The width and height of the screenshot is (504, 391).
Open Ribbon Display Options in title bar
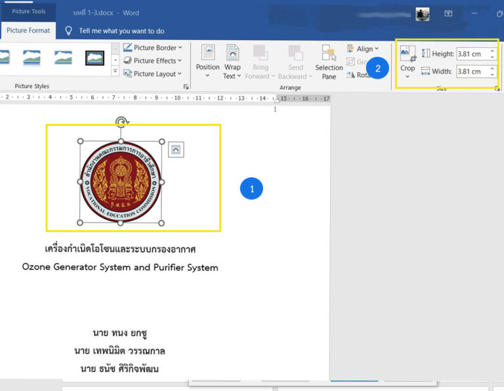449,14
